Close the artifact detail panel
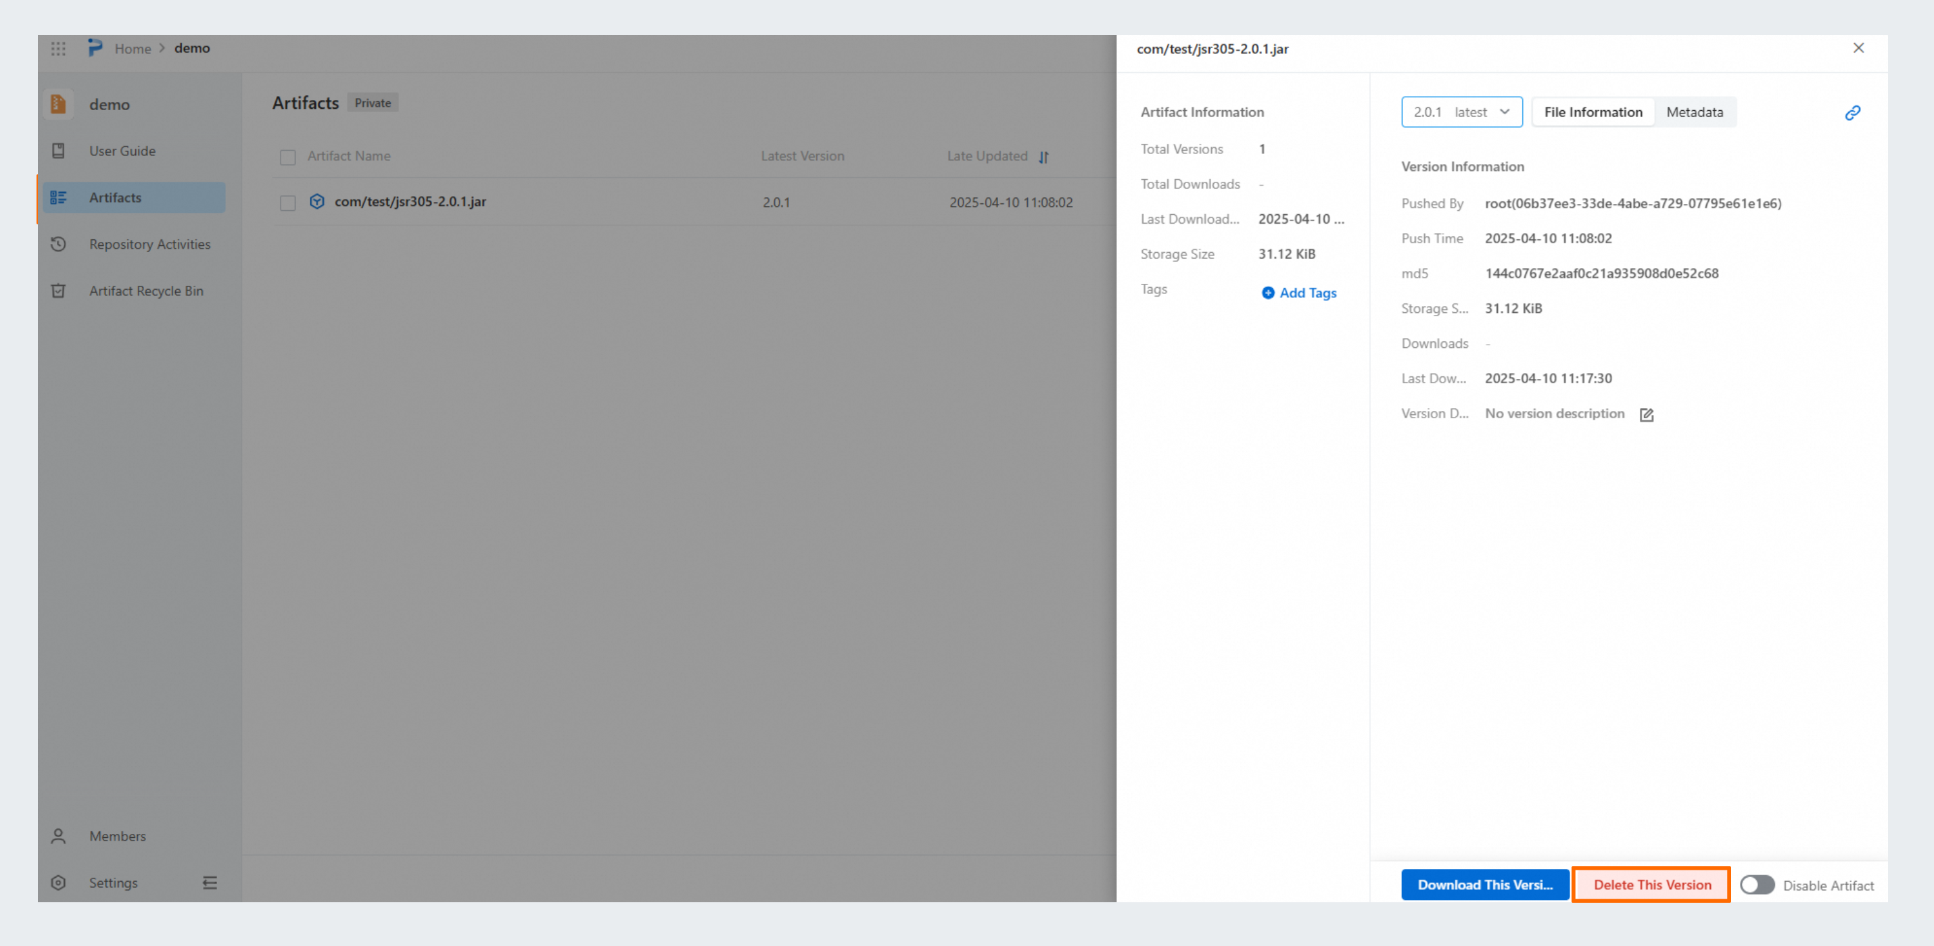Image resolution: width=1934 pixels, height=946 pixels. (x=1858, y=48)
